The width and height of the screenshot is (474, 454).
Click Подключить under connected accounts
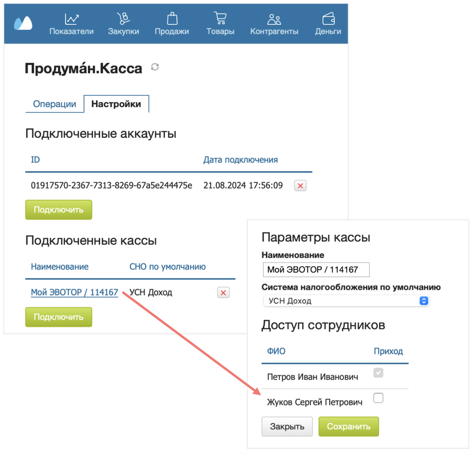[59, 210]
